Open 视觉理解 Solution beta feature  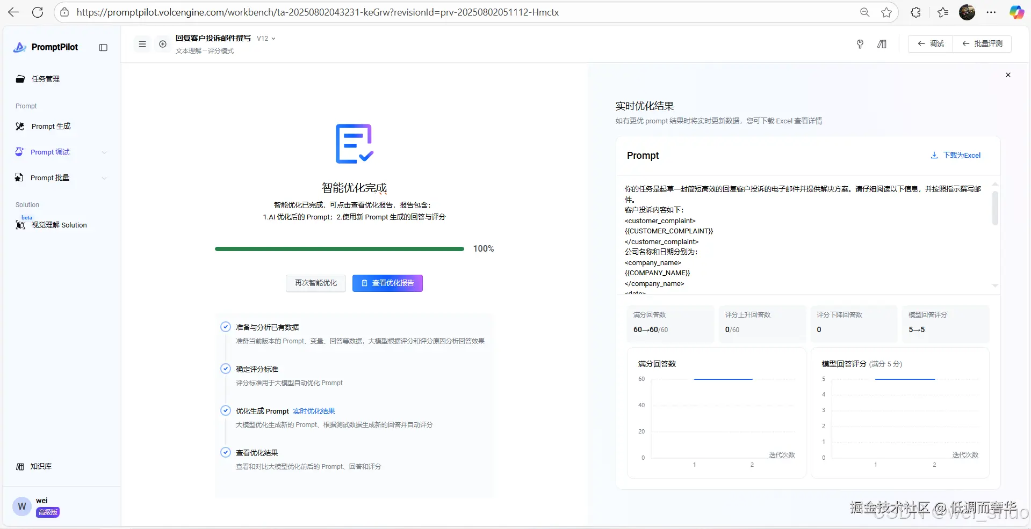pyautogui.click(x=59, y=225)
